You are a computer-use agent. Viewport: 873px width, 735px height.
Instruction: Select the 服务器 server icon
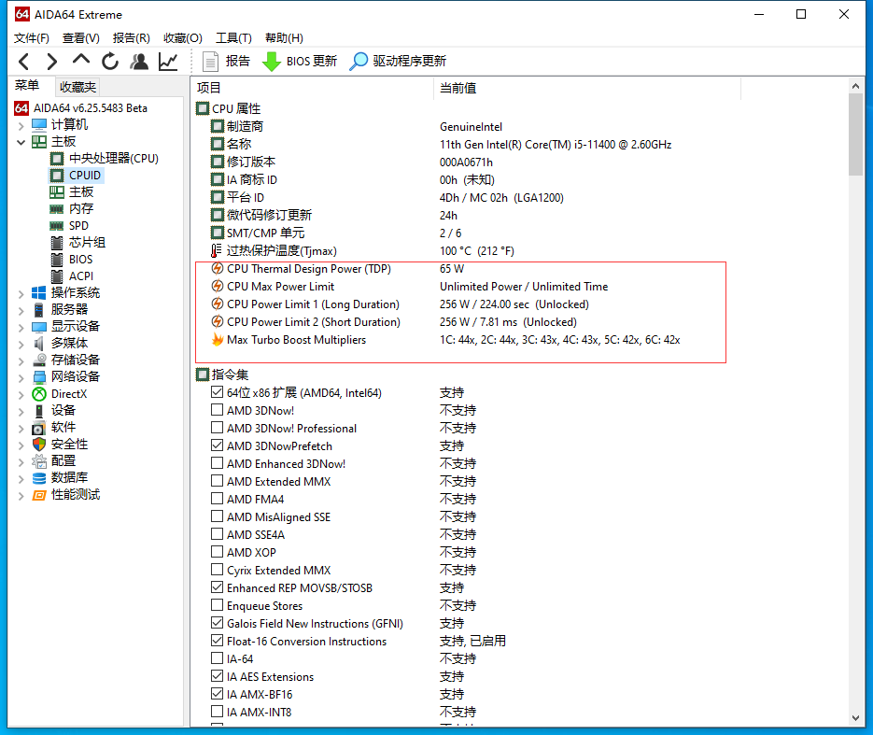[39, 309]
